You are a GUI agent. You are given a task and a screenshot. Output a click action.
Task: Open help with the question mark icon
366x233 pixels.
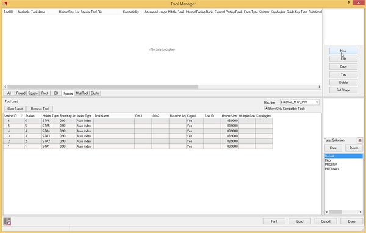[349, 3]
